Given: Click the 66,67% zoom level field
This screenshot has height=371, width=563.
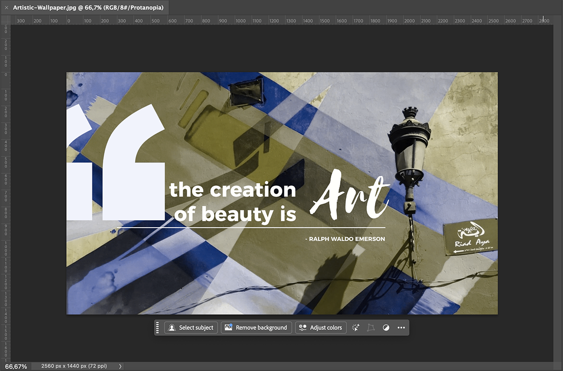Looking at the screenshot, I should click(x=16, y=366).
